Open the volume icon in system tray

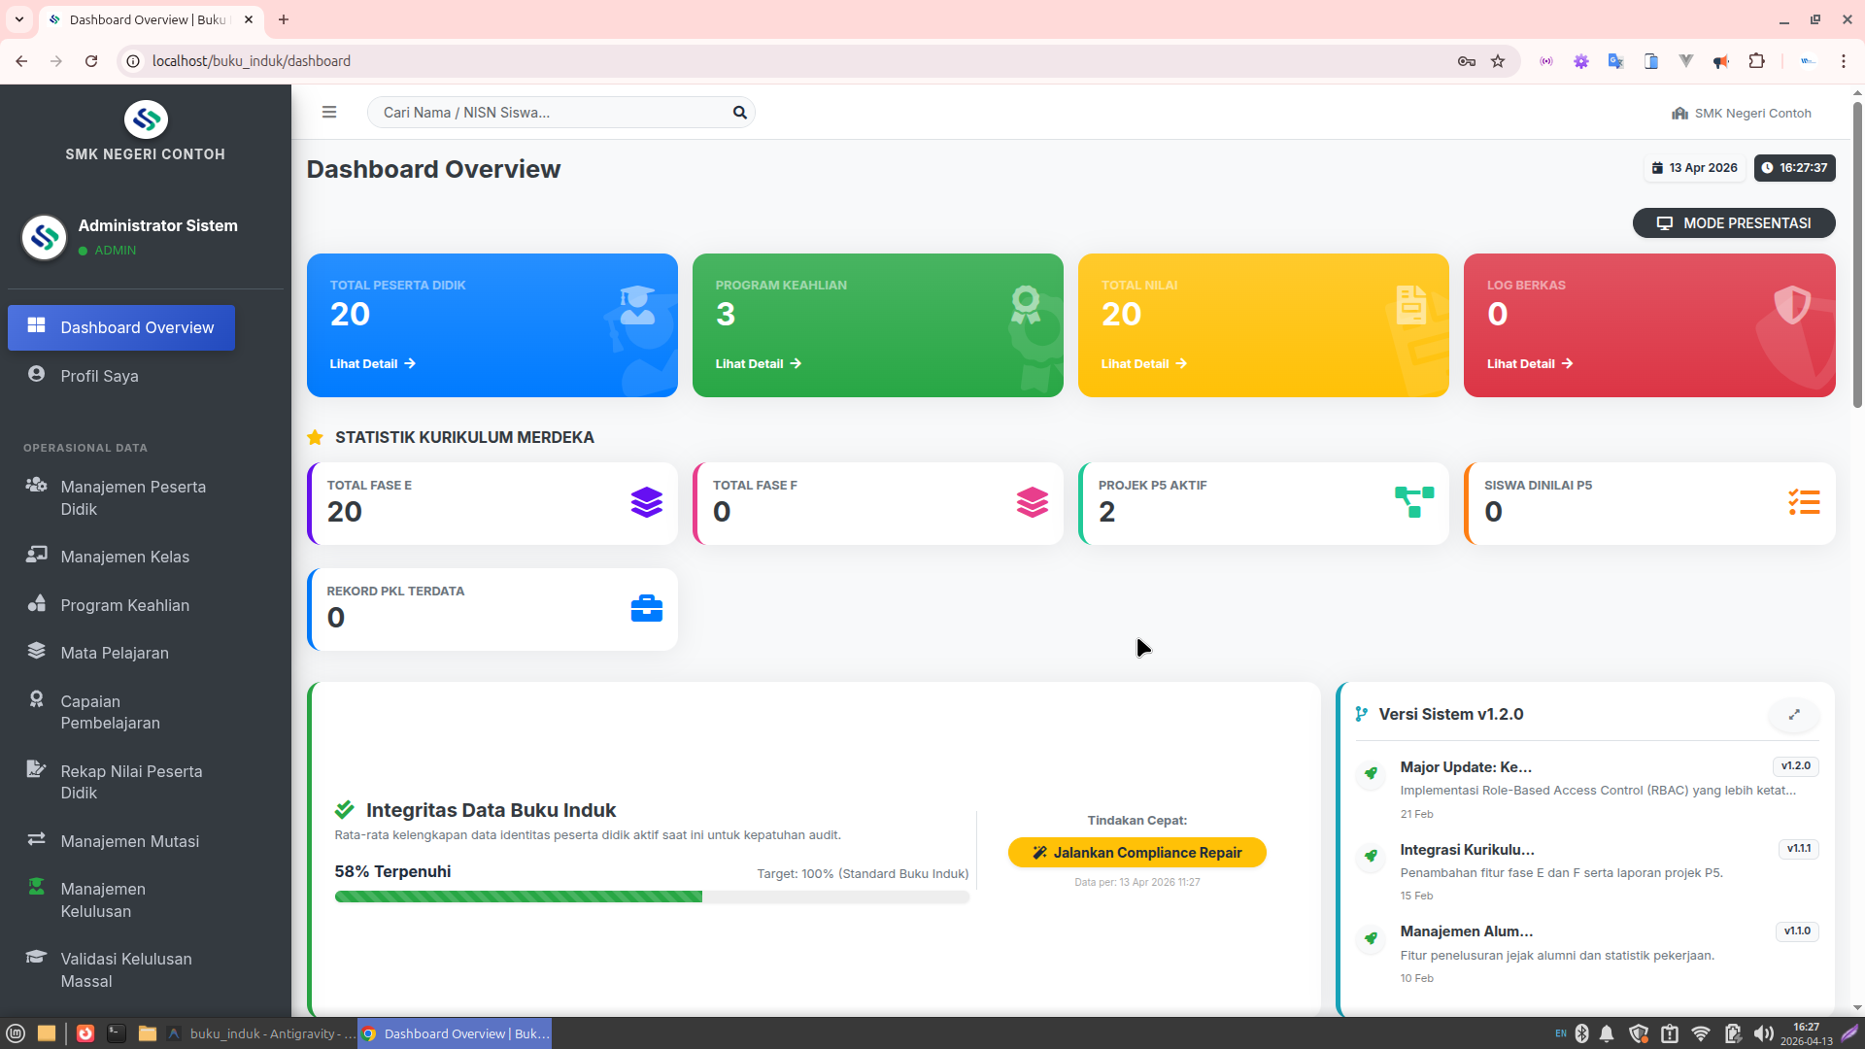(1763, 1033)
